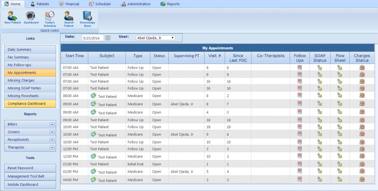The width and height of the screenshot is (378, 191).
Task: Click the Reset Password button
Action: click(30, 168)
